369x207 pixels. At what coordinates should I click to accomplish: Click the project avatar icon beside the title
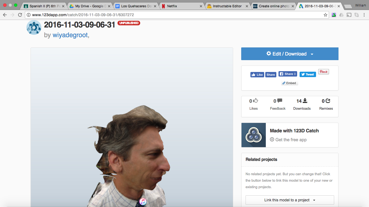33,27
